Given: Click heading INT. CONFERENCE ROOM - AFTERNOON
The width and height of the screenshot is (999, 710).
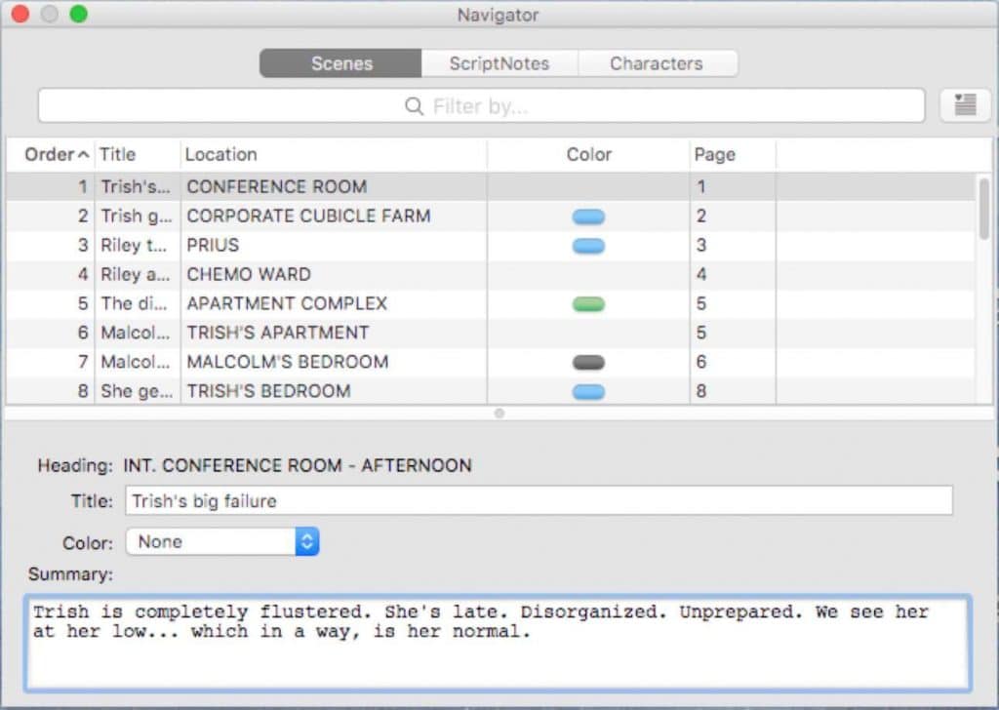Looking at the screenshot, I should pos(298,465).
